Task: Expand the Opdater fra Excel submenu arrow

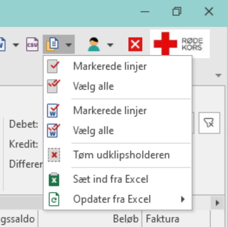Action: [x=183, y=199]
